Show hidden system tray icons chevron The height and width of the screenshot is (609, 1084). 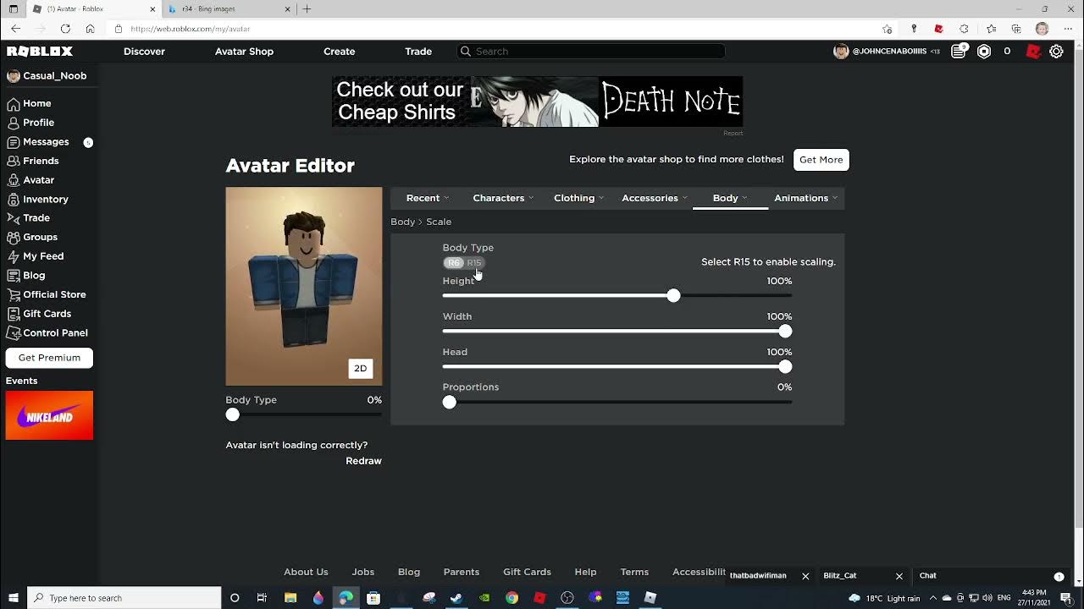point(932,598)
